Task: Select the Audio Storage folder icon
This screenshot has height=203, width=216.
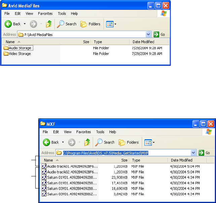Action: [x=6, y=48]
